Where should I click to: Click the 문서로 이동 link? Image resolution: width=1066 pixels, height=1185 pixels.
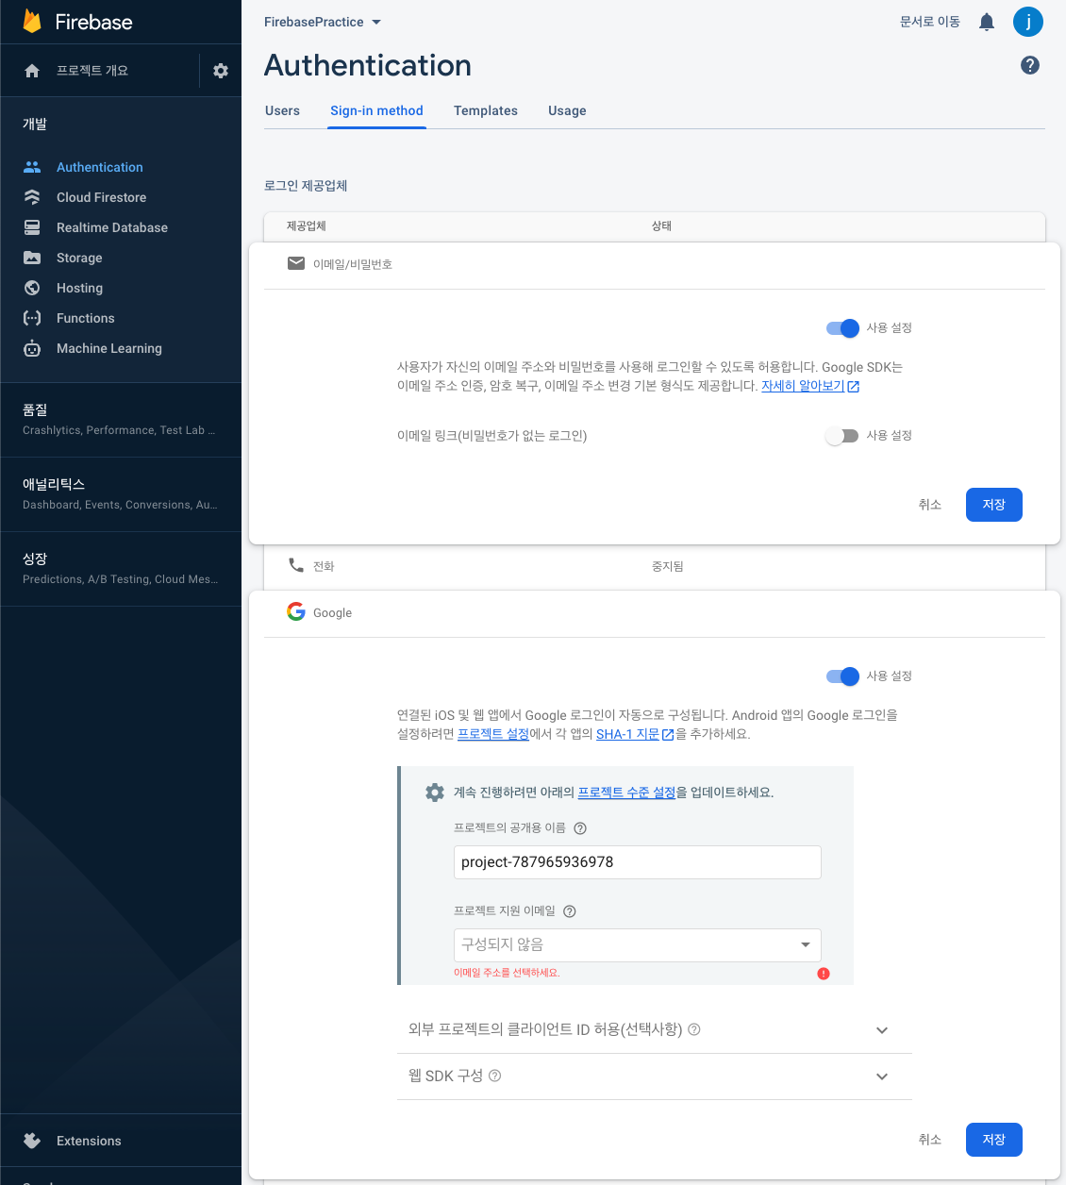930,22
